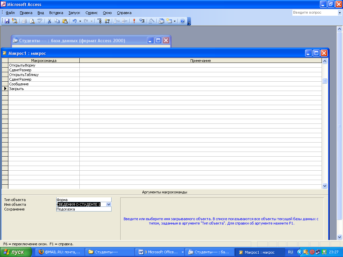Select the Сообщение macro action row

point(44,84)
